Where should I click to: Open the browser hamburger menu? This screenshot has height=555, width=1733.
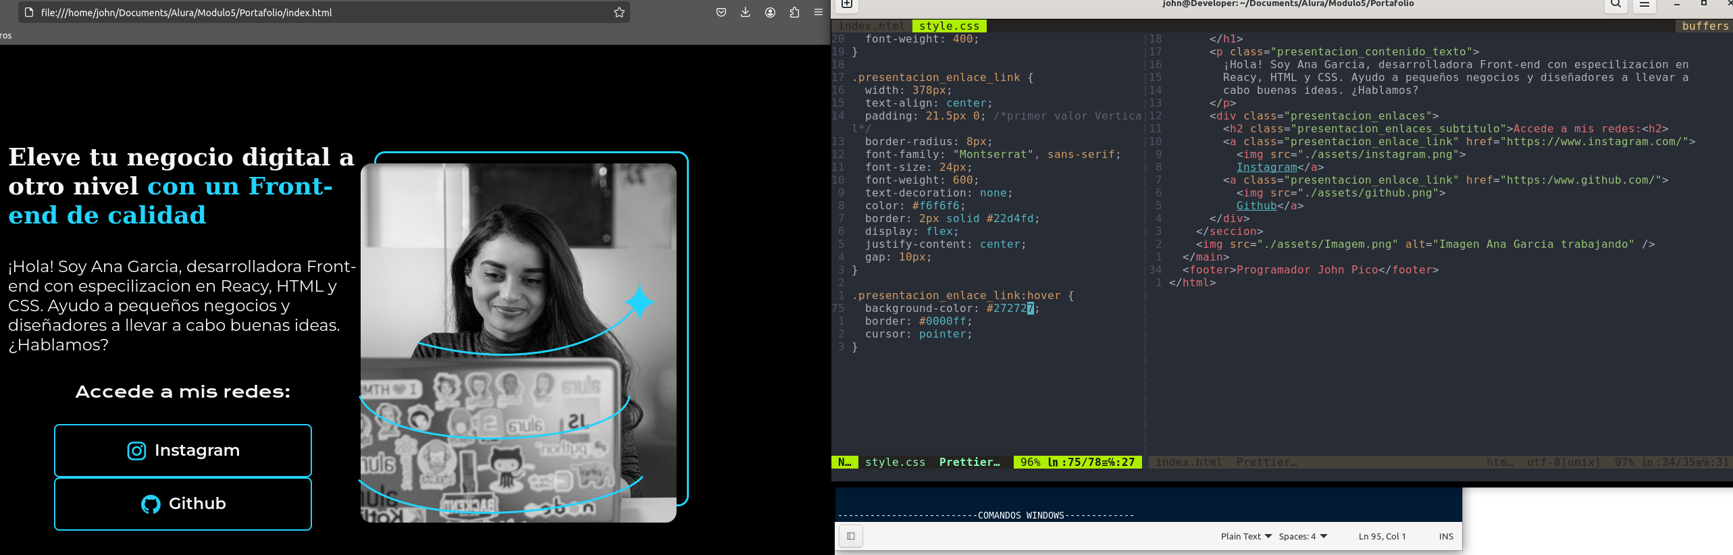818,12
